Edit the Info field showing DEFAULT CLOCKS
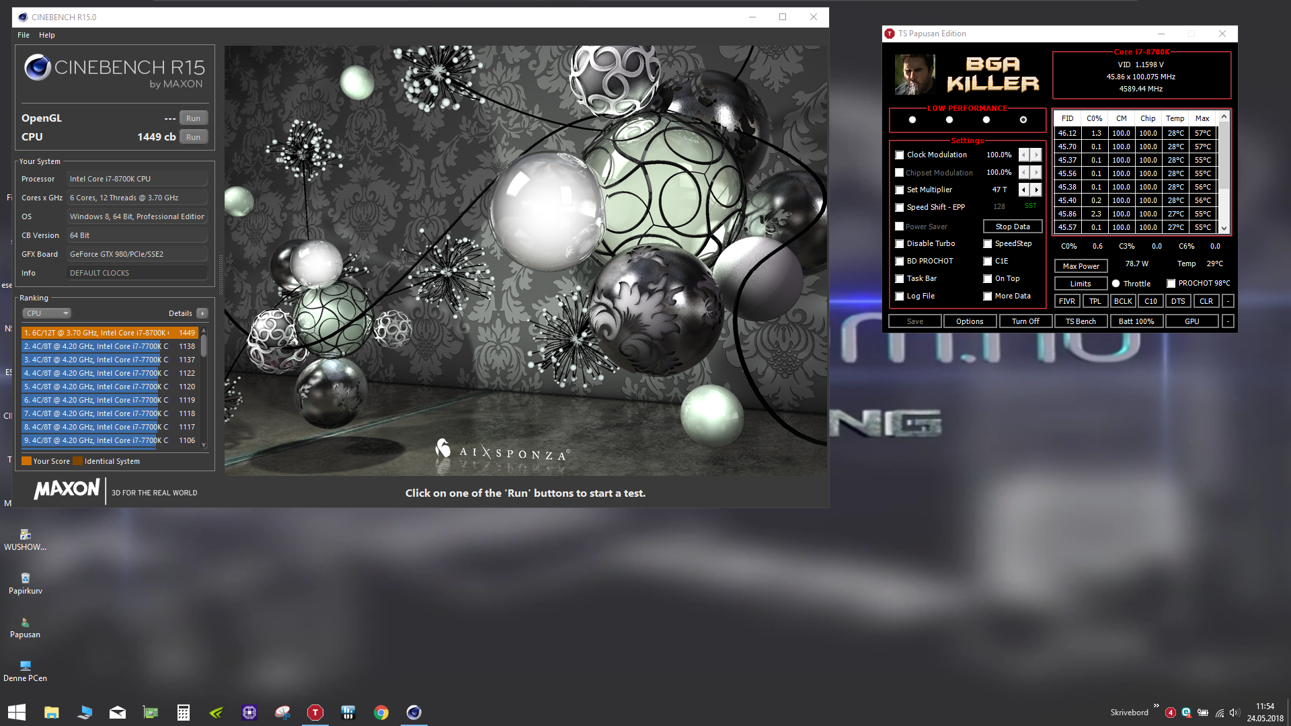The width and height of the screenshot is (1291, 726). point(137,273)
